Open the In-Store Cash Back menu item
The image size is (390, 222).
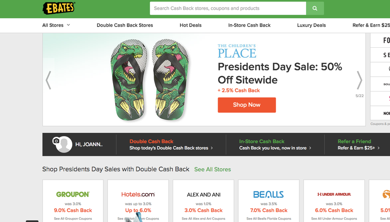(x=249, y=25)
